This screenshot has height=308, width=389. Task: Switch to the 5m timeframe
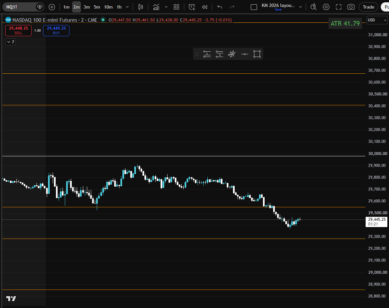pyautogui.click(x=97, y=7)
